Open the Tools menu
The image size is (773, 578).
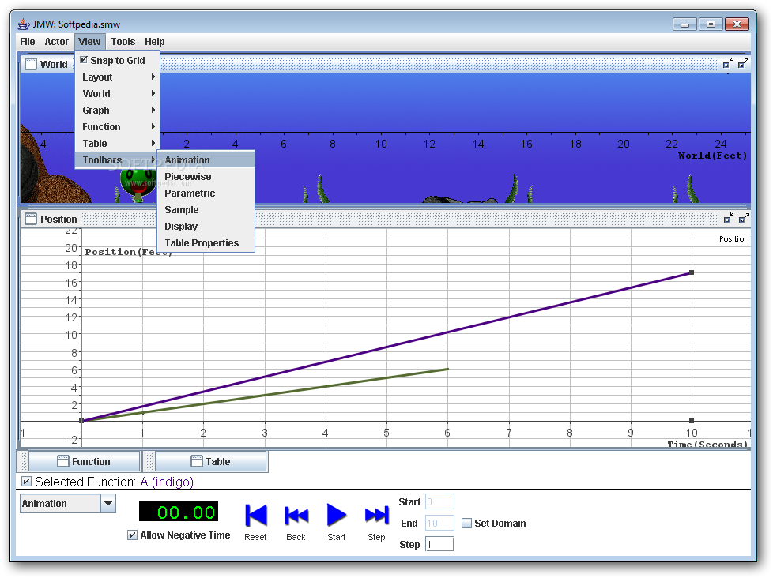point(123,42)
